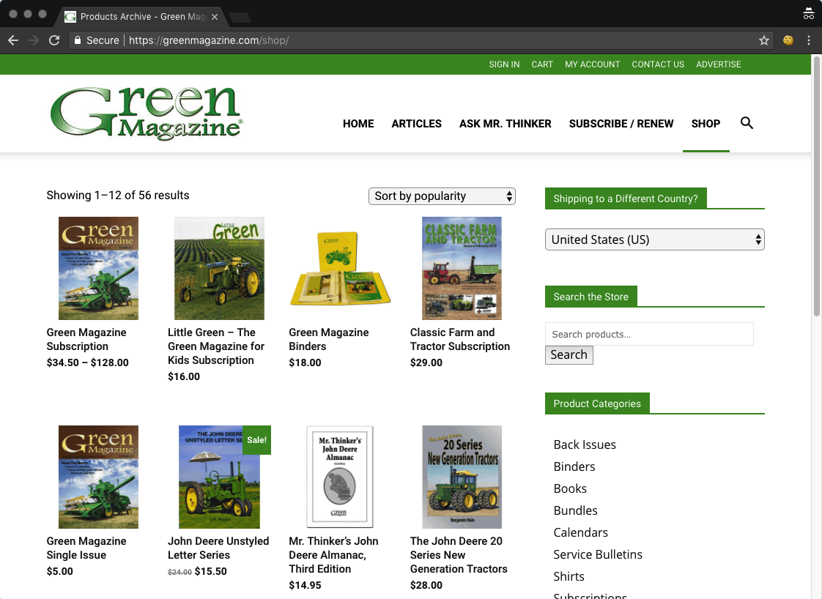Open the cookie extension icon
Image resolution: width=822 pixels, height=599 pixels.
click(788, 40)
